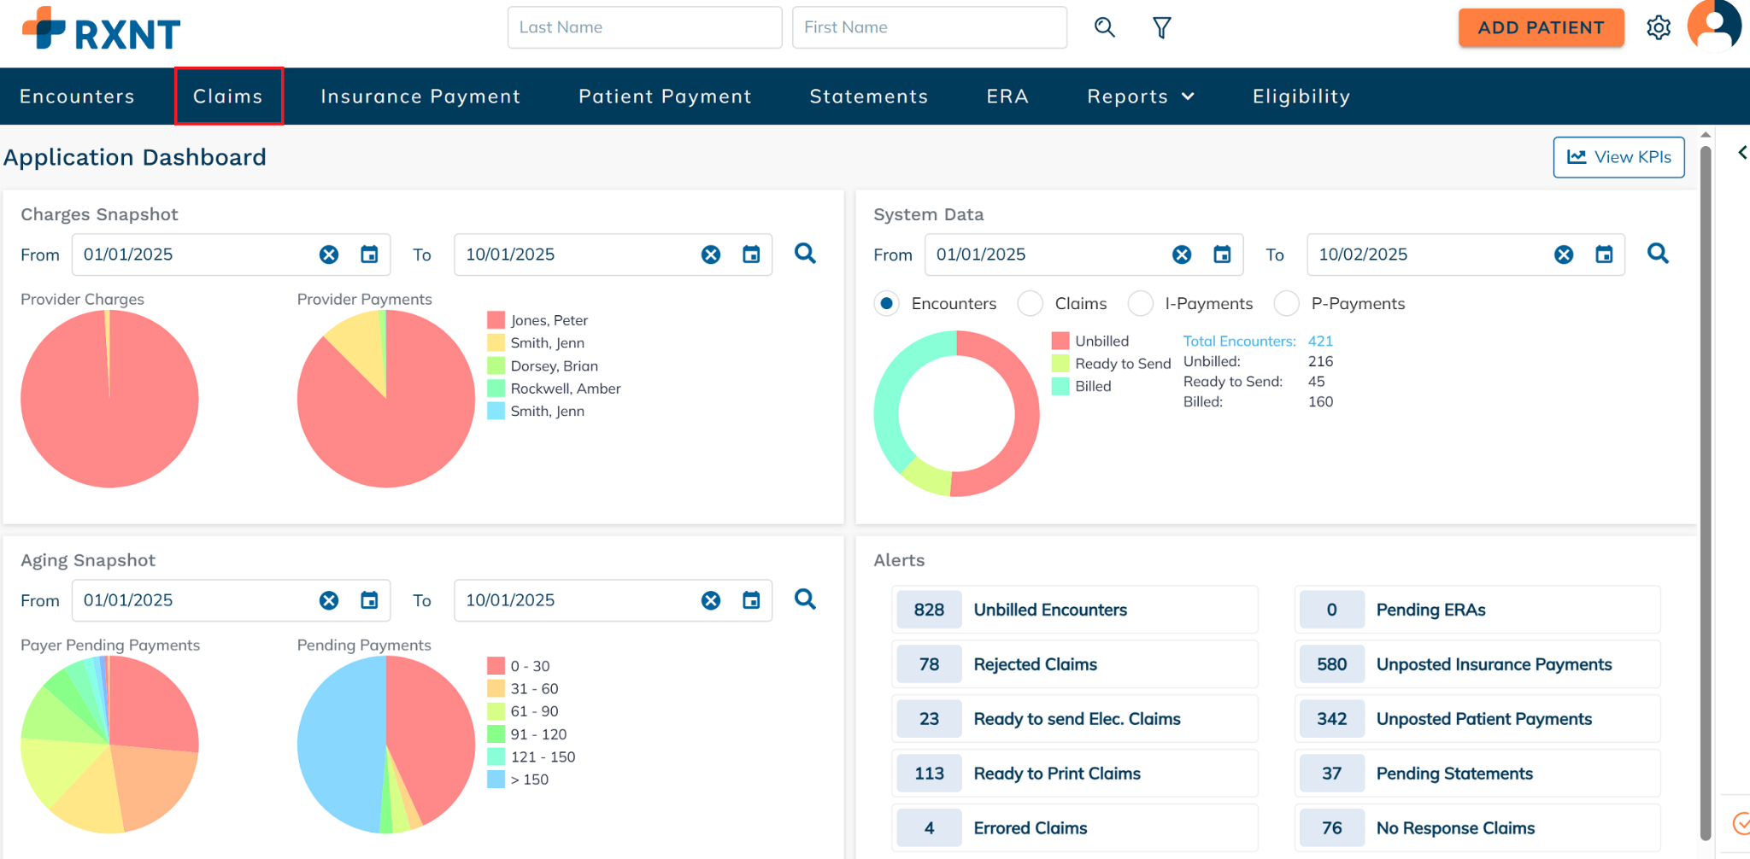Open System Data To date calendar
Screen dimensions: 1750x859
(1604, 254)
